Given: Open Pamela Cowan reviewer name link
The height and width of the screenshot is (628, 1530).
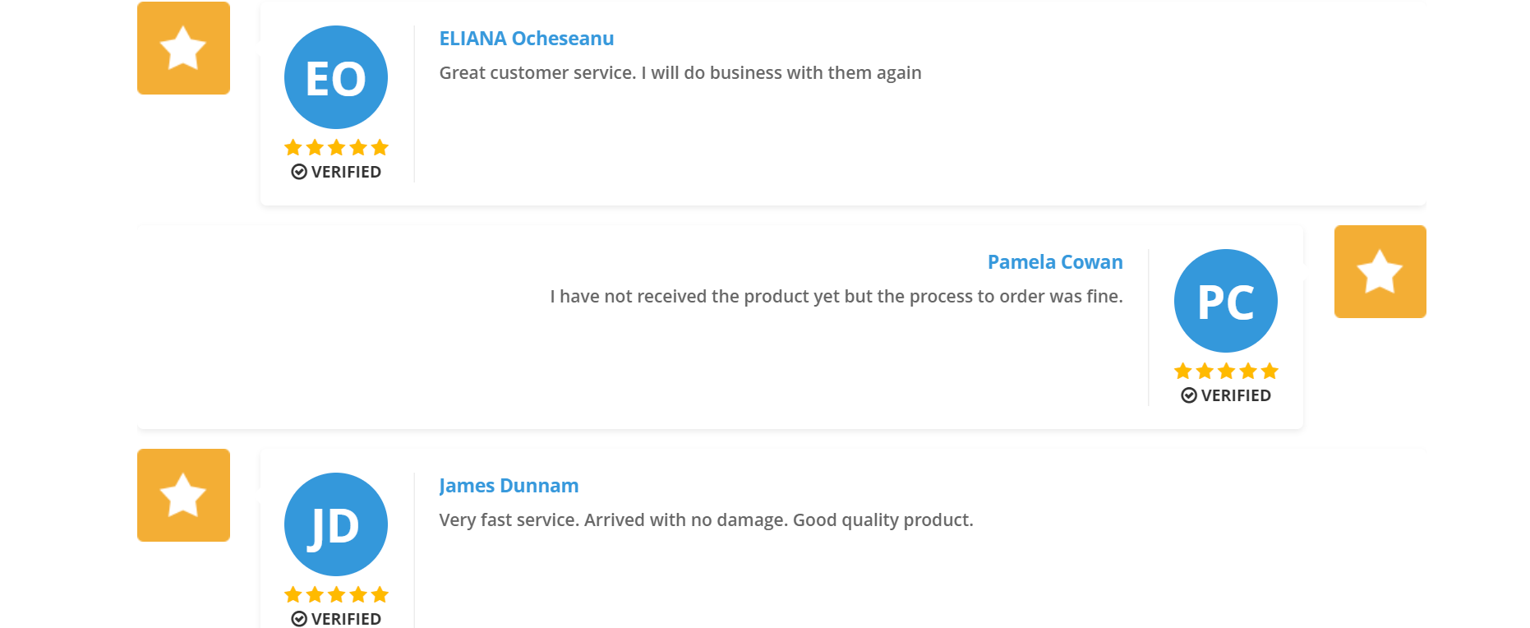Looking at the screenshot, I should [1055, 262].
